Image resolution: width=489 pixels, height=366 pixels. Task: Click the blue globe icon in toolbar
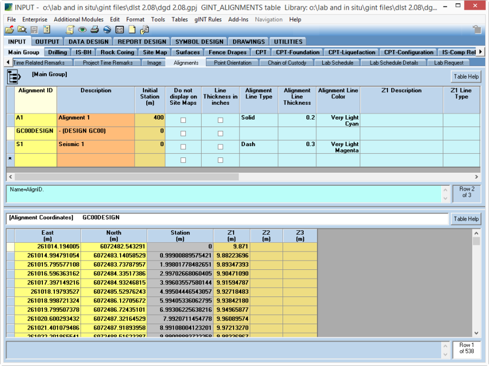coord(107,30)
